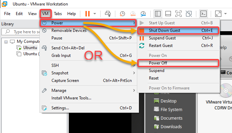Image resolution: width=232 pixels, height=133 pixels.
Task: Open File System in guest file manager
Action: [168, 109]
